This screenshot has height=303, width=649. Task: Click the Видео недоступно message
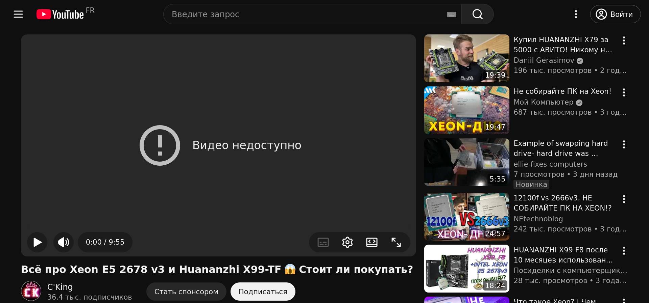(247, 145)
